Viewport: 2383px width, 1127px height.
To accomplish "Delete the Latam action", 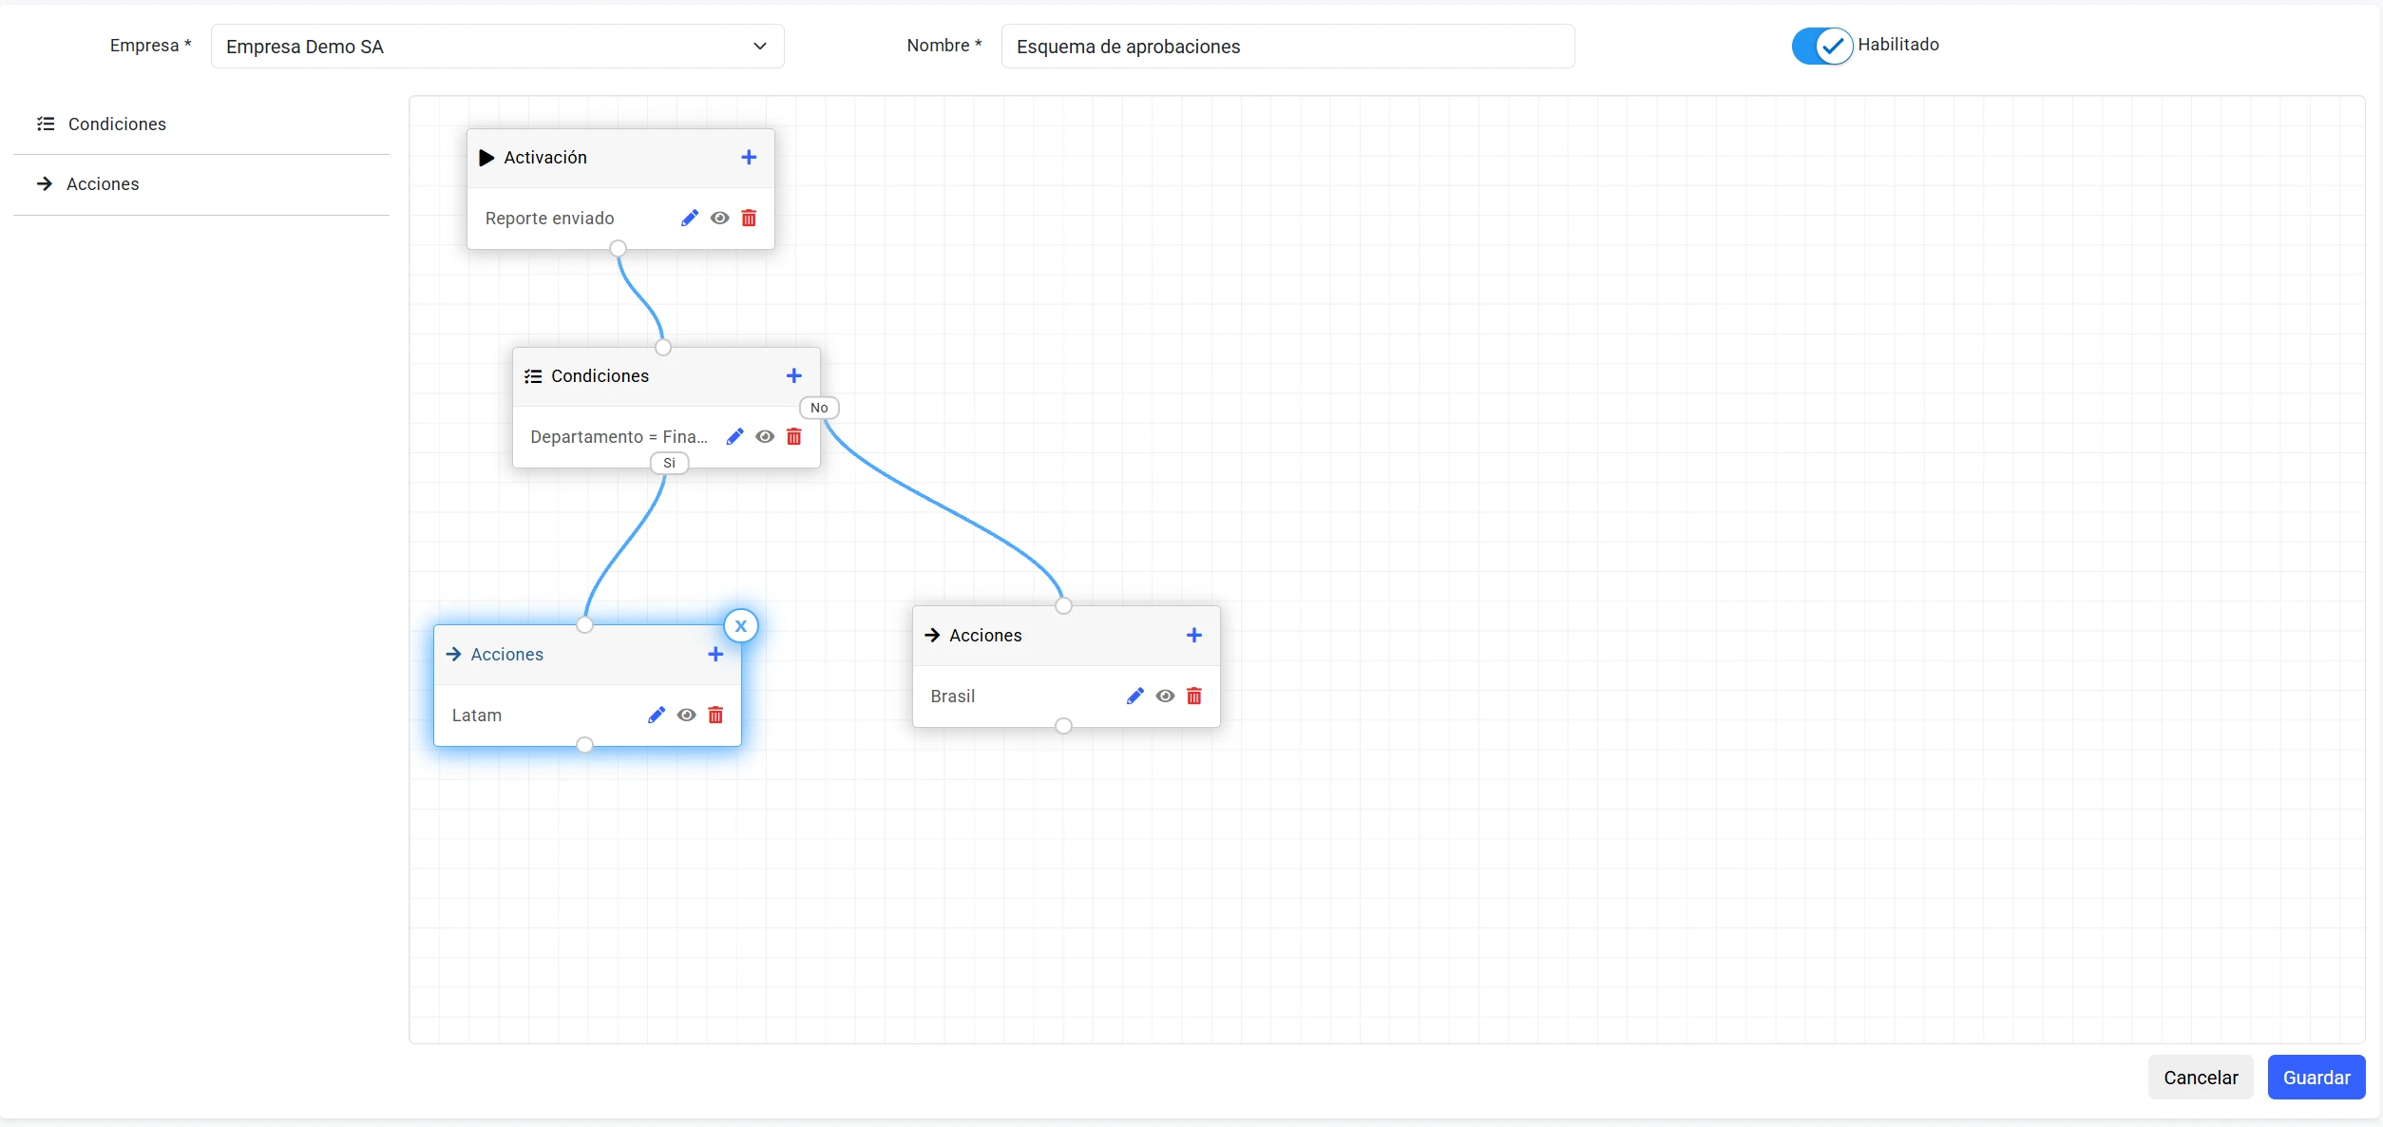I will pyautogui.click(x=715, y=716).
